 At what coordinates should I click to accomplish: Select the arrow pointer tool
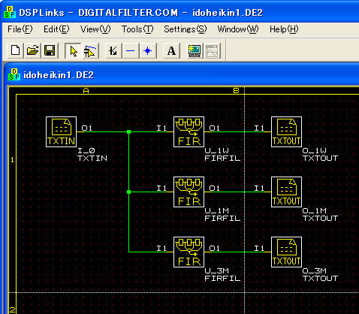pyautogui.click(x=73, y=51)
